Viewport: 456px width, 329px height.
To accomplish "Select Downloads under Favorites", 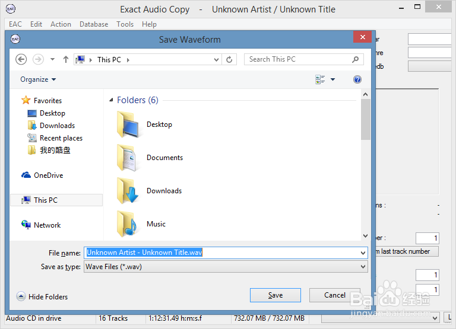I will tap(57, 126).
